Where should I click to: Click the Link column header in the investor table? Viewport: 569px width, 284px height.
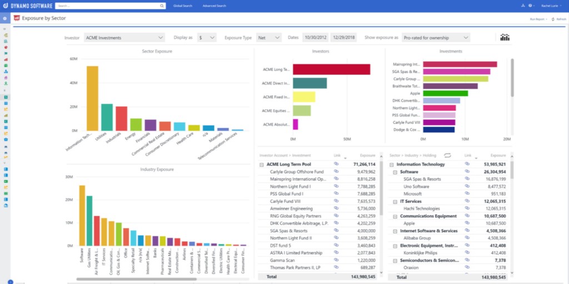pyautogui.click(x=337, y=155)
